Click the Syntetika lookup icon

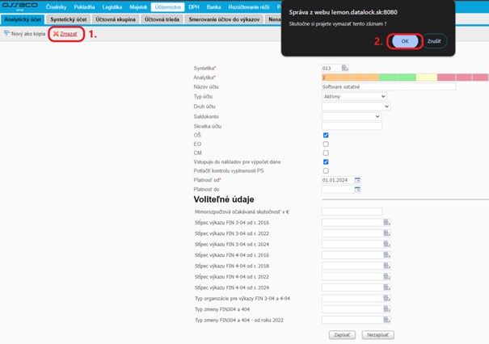pyautogui.click(x=345, y=68)
